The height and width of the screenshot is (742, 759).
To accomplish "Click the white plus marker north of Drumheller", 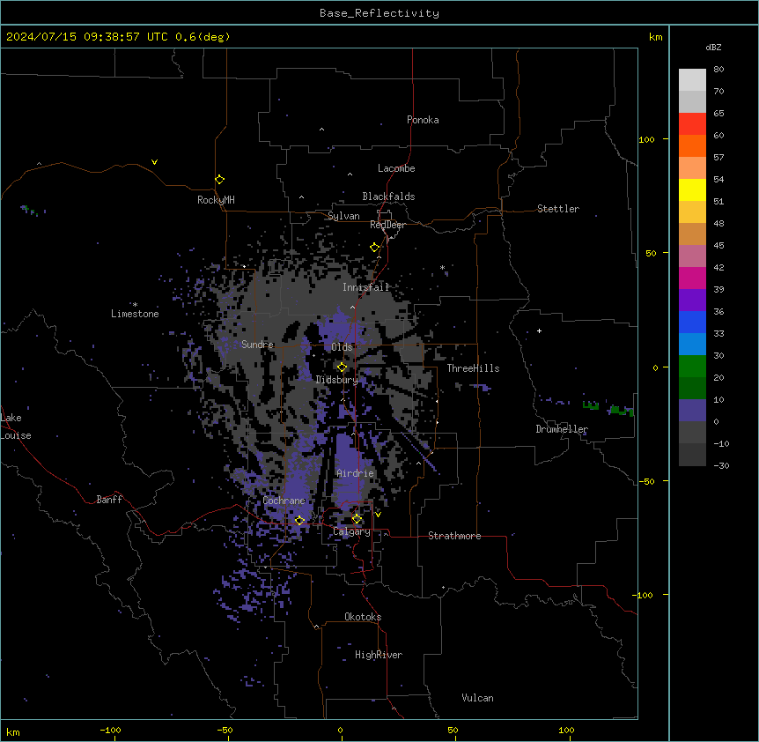I will (x=539, y=330).
